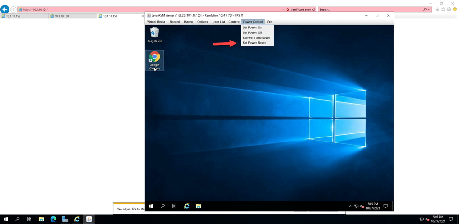Screen dimensions: 459x224
Task: Open the Macro menu
Action: 188,22
